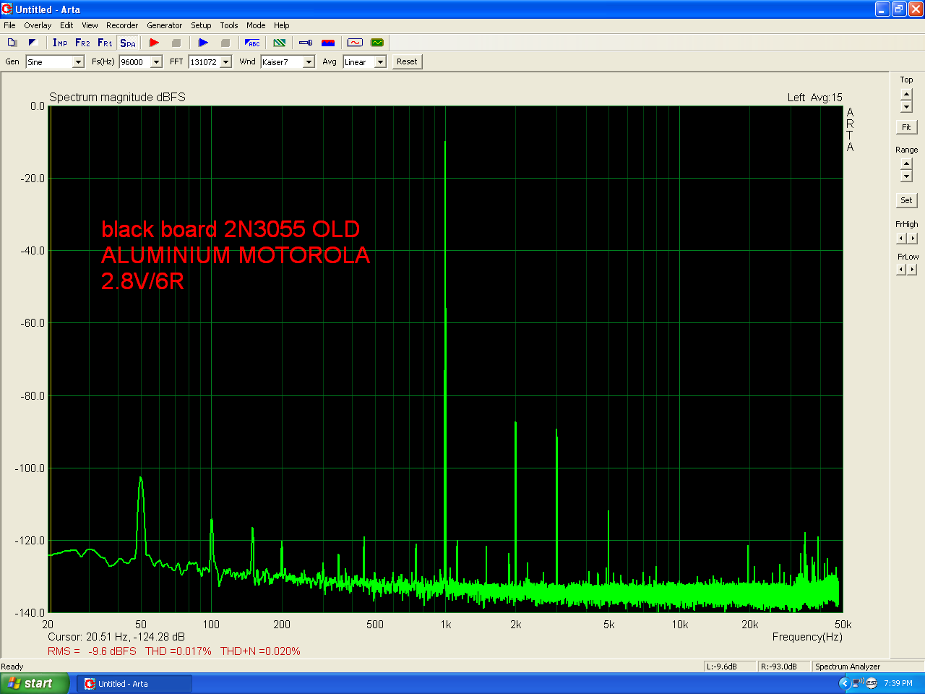Viewport: 925px width, 694px height.
Task: Start recording with the red play icon
Action: [x=154, y=43]
